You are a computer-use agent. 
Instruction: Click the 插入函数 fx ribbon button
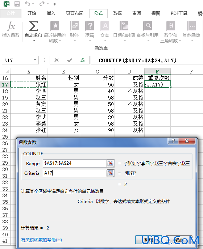[11, 30]
